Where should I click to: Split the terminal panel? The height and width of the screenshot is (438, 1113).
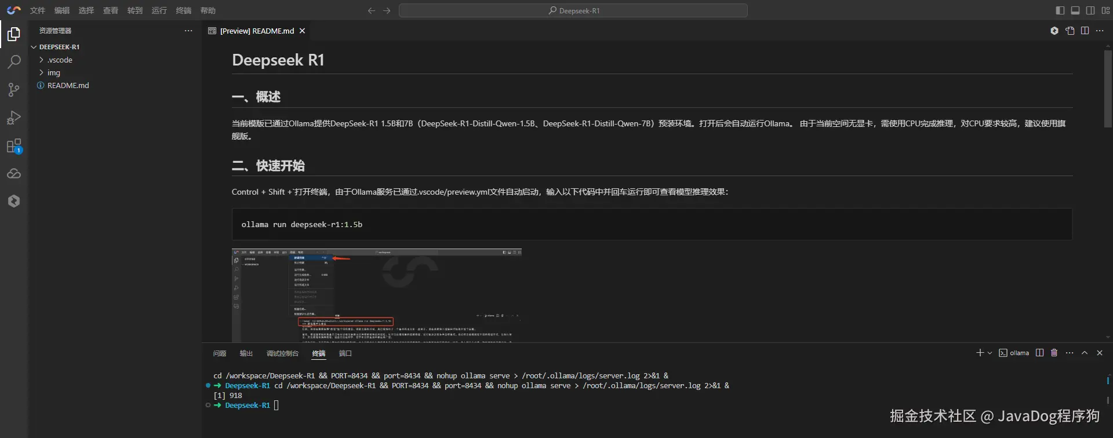tap(1040, 353)
